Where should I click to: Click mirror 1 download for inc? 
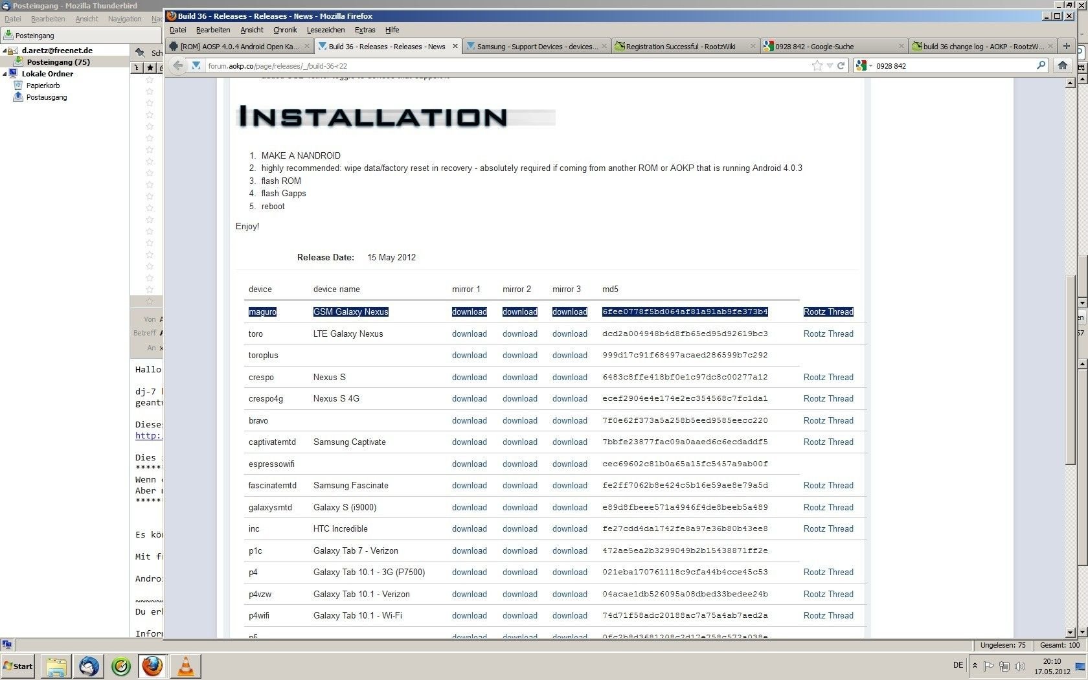(x=470, y=528)
